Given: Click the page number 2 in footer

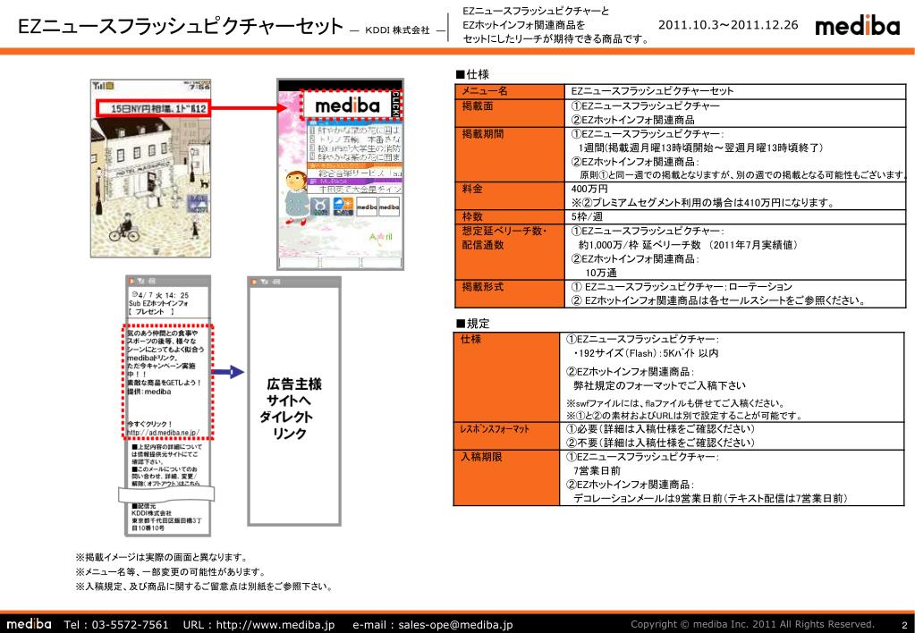Looking at the screenshot, I should click(x=904, y=625).
